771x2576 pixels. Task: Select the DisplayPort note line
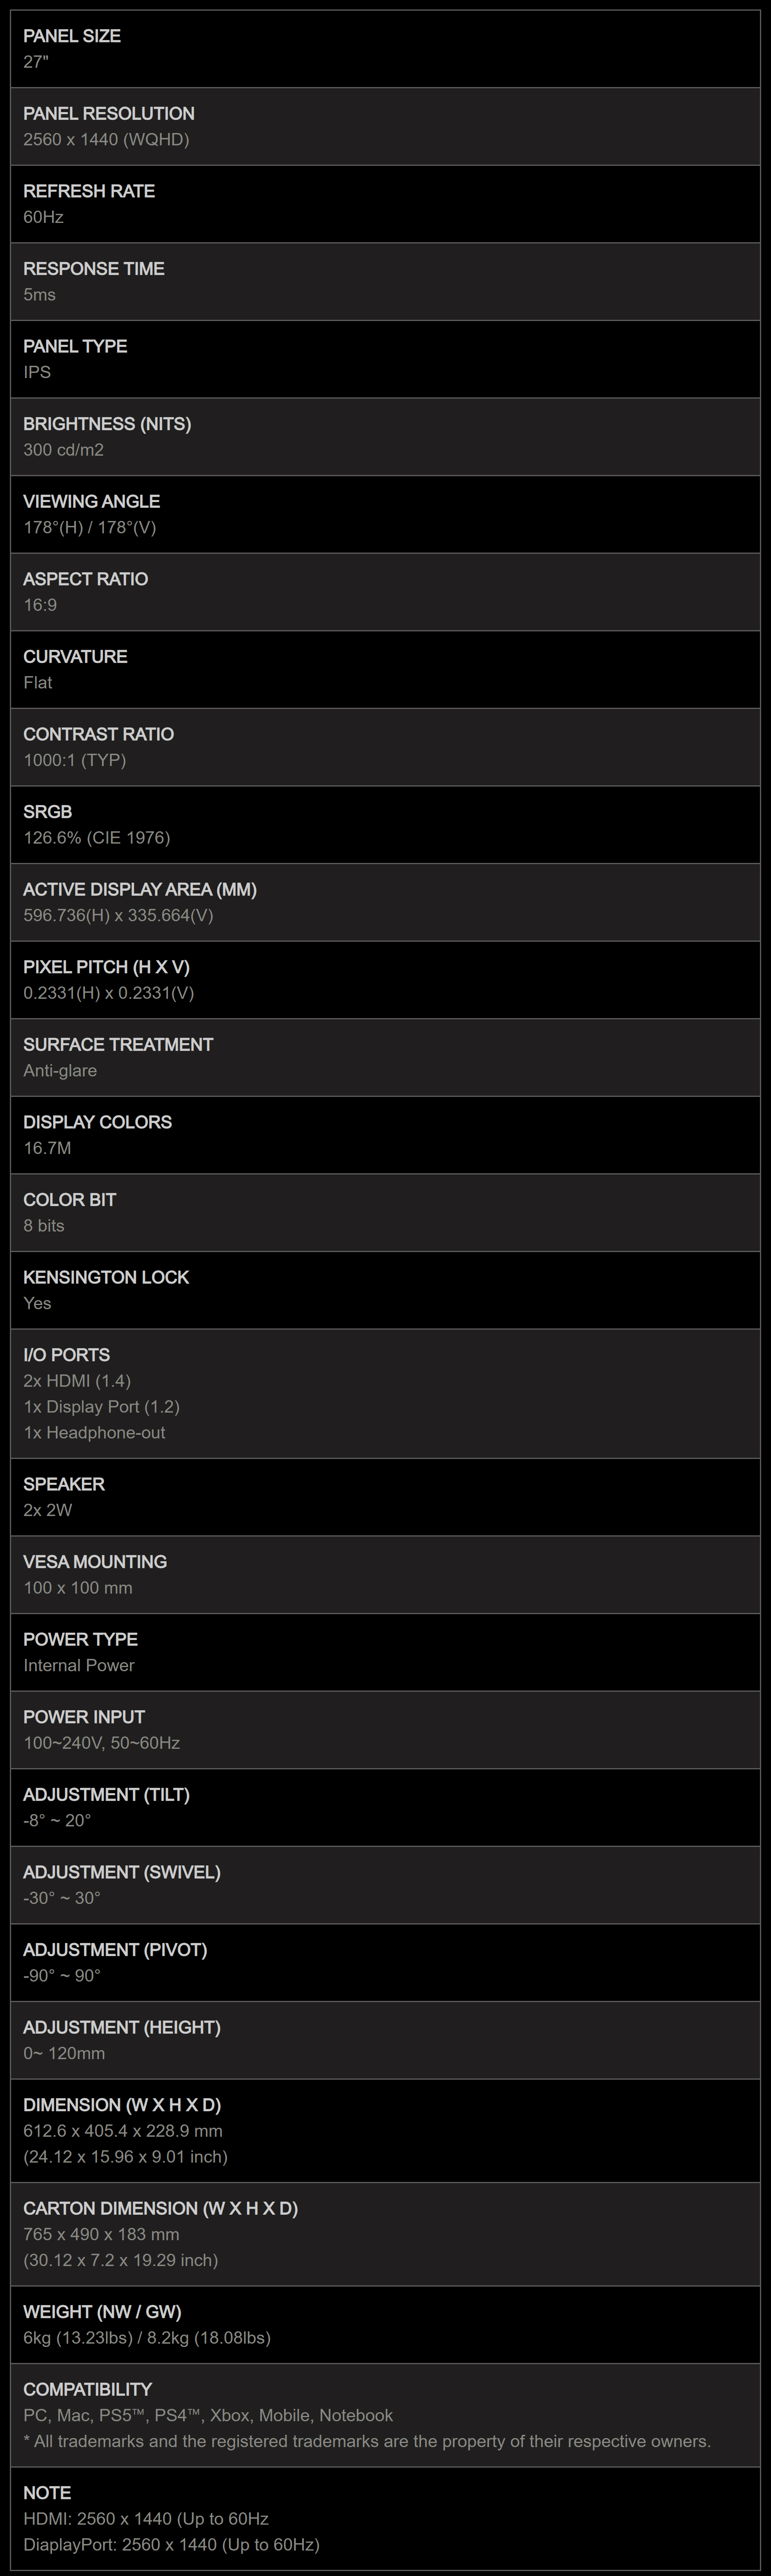[171, 2544]
